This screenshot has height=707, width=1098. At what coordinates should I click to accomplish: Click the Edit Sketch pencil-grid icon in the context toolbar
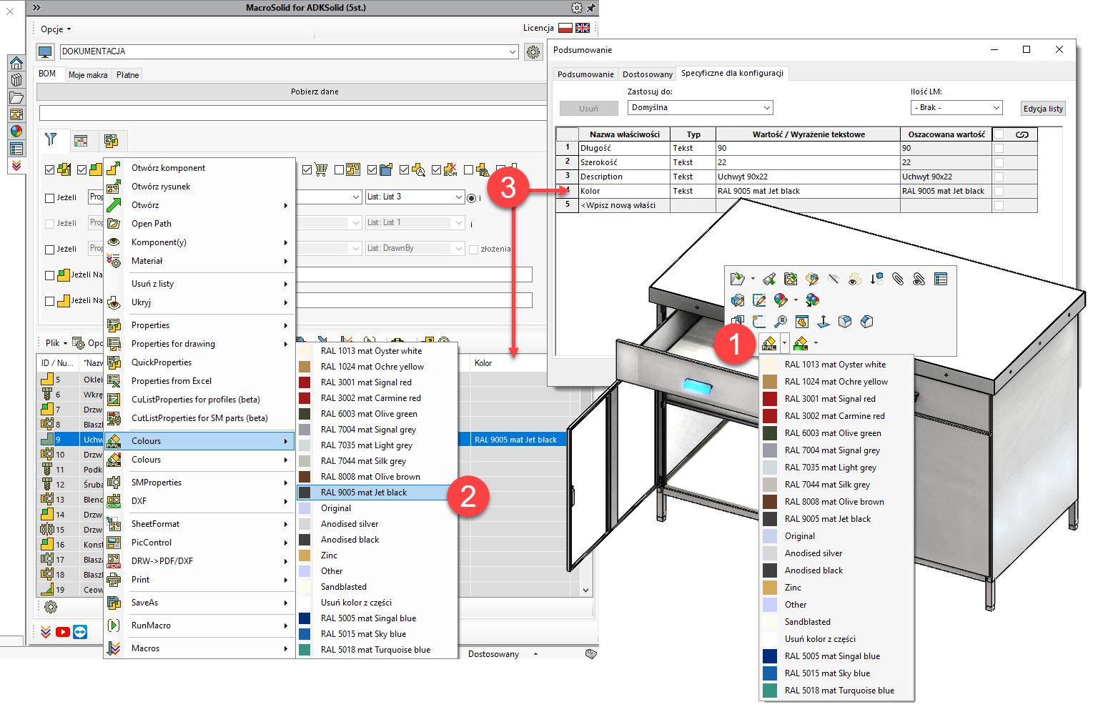coord(759,300)
